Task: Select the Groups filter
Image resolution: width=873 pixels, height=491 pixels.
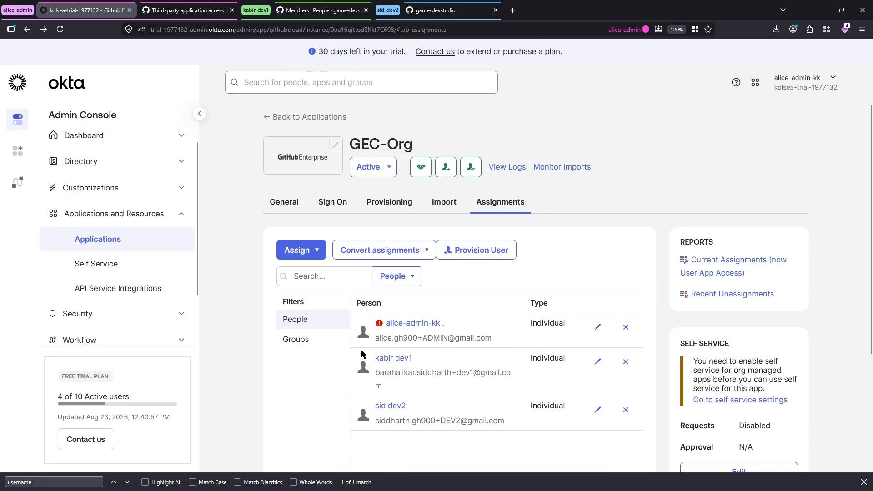Action: (x=313, y=339)
